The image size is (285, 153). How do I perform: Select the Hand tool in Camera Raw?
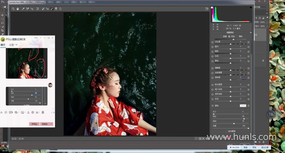[x=18, y=9]
